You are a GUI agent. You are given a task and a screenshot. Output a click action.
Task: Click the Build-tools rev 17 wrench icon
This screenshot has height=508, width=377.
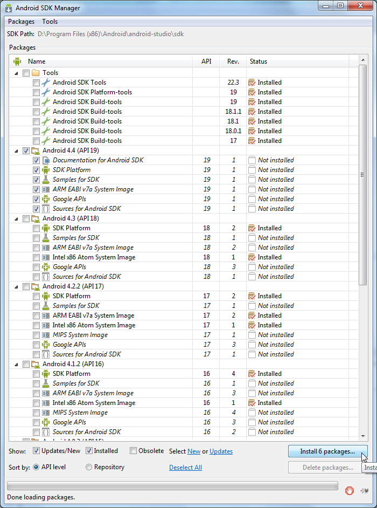click(46, 141)
